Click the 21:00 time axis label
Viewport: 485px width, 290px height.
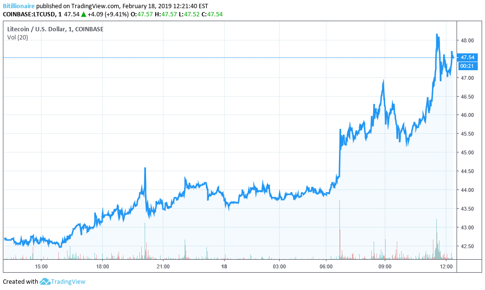coord(163,266)
